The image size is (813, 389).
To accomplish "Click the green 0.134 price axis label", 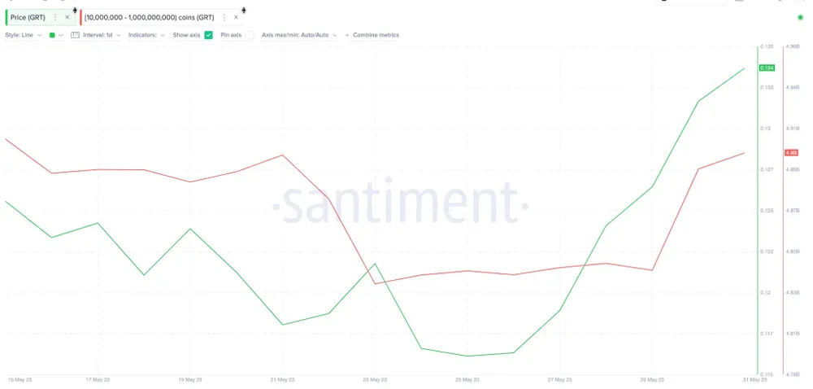I will [x=766, y=68].
